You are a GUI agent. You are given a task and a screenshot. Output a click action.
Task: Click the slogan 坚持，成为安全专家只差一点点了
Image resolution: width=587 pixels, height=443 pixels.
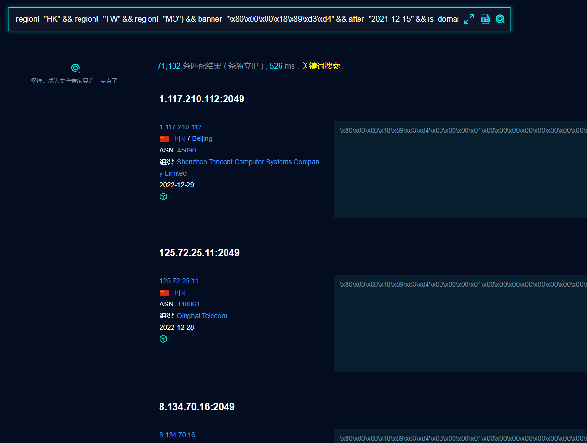[74, 81]
